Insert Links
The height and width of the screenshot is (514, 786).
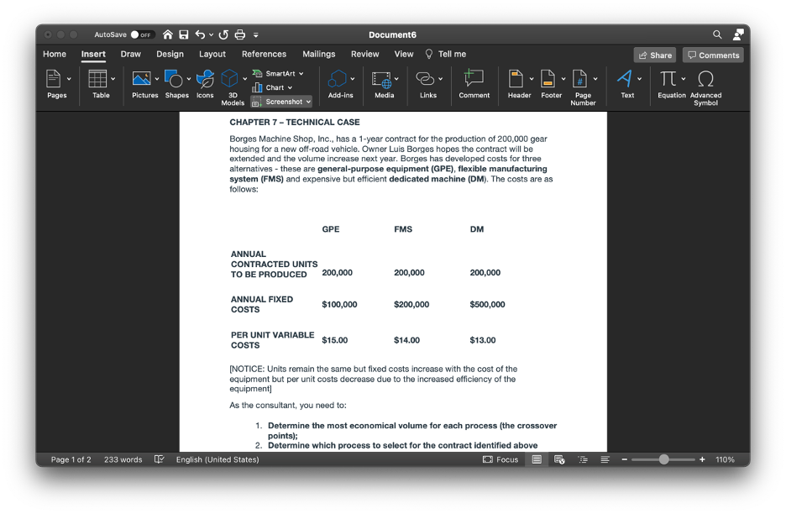[x=428, y=84]
